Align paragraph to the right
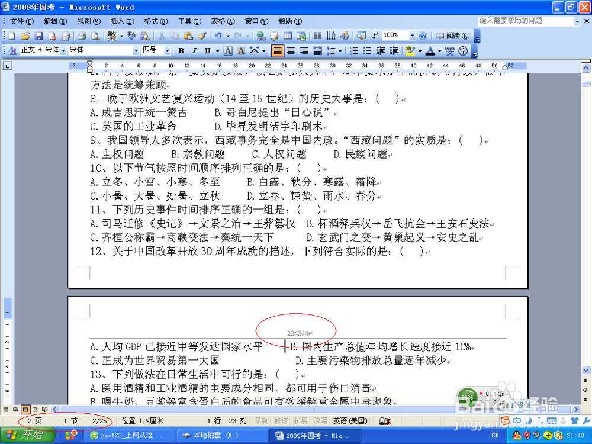The width and height of the screenshot is (592, 444). pos(304,50)
